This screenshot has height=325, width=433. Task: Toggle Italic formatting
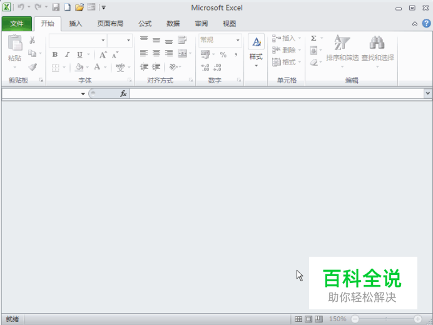tap(68, 54)
